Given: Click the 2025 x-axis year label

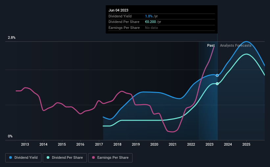Looking at the screenshot, I should point(246,144).
